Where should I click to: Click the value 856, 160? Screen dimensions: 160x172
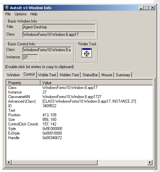pyautogui.click(x=49, y=120)
